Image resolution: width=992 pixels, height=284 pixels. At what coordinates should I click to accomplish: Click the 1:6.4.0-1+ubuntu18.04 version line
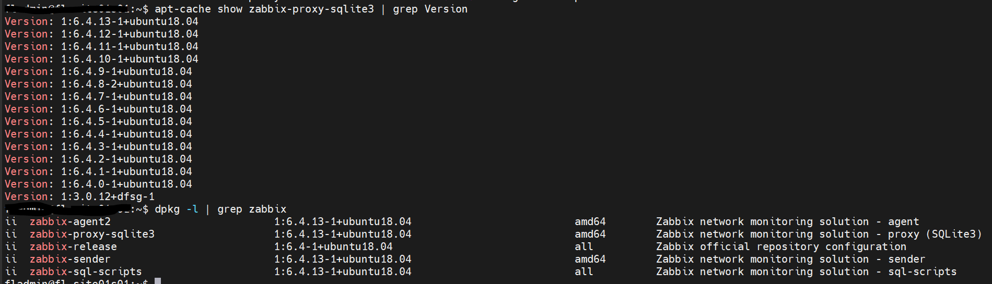98,184
